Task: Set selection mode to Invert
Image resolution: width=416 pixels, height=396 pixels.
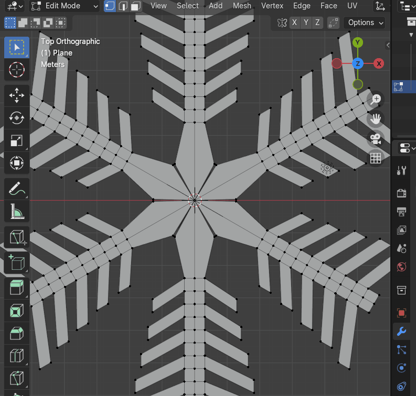Action: tap(48, 23)
